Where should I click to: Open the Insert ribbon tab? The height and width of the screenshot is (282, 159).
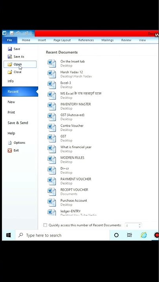tap(42, 40)
